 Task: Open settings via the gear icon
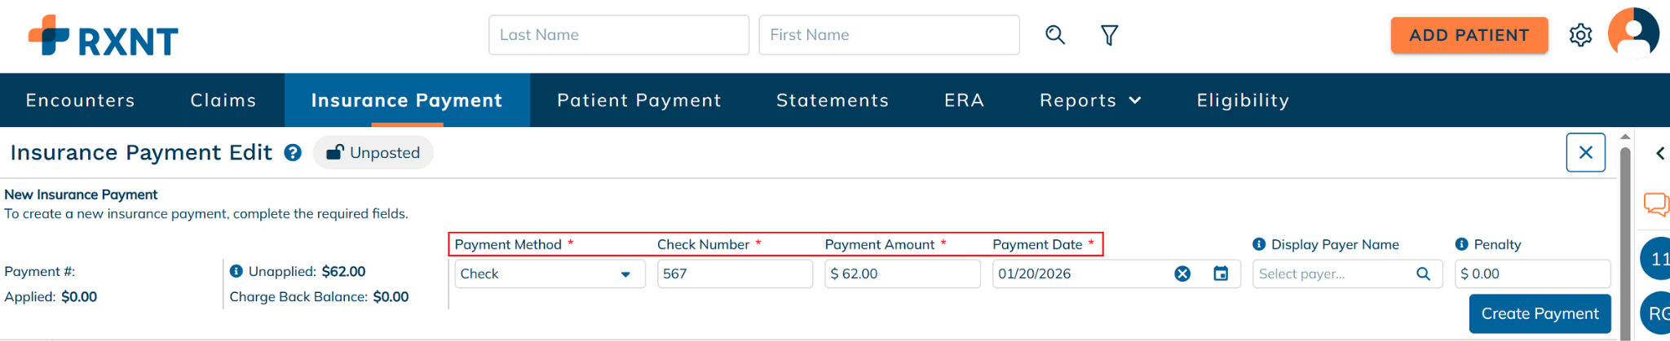pos(1580,35)
